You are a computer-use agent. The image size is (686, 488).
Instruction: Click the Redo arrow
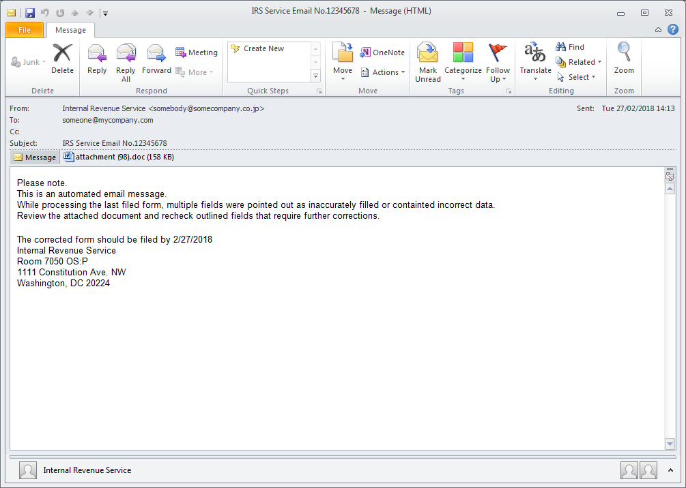click(60, 13)
